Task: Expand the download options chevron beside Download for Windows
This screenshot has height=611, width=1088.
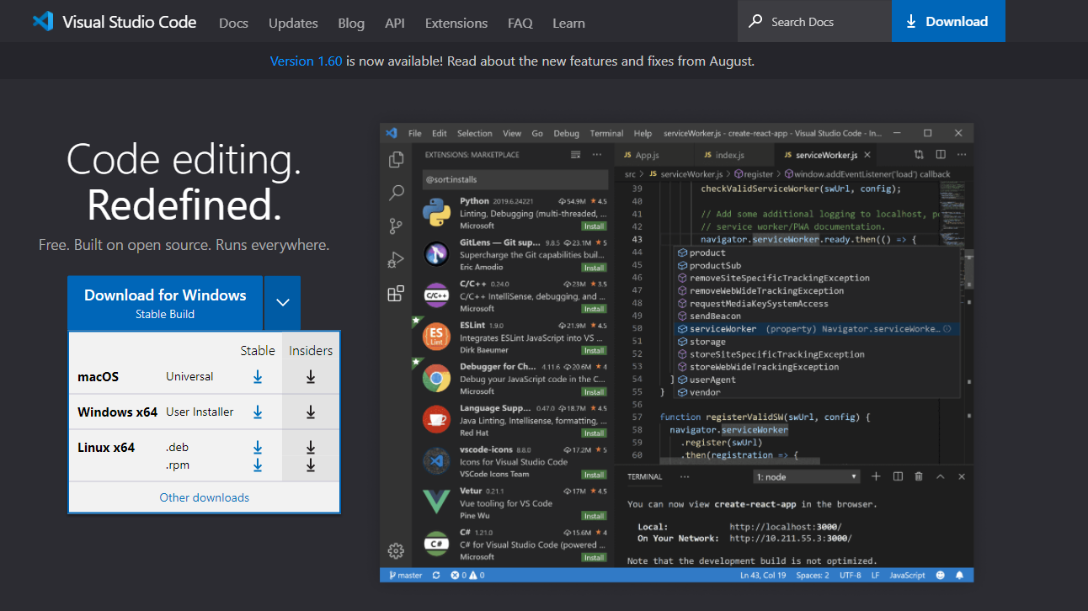Action: [x=283, y=303]
